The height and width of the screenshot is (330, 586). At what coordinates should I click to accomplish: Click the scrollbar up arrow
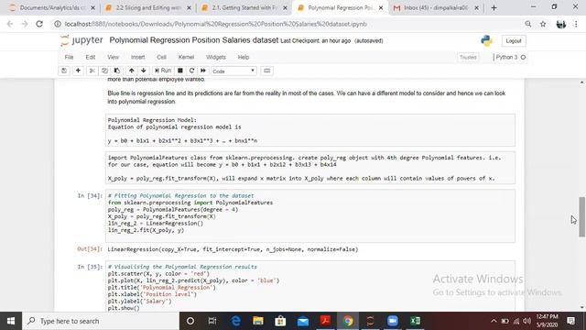tap(582, 82)
